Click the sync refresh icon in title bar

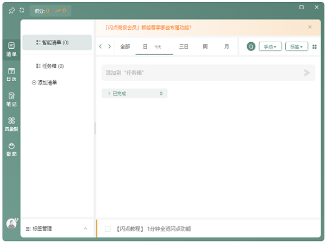click(x=22, y=10)
